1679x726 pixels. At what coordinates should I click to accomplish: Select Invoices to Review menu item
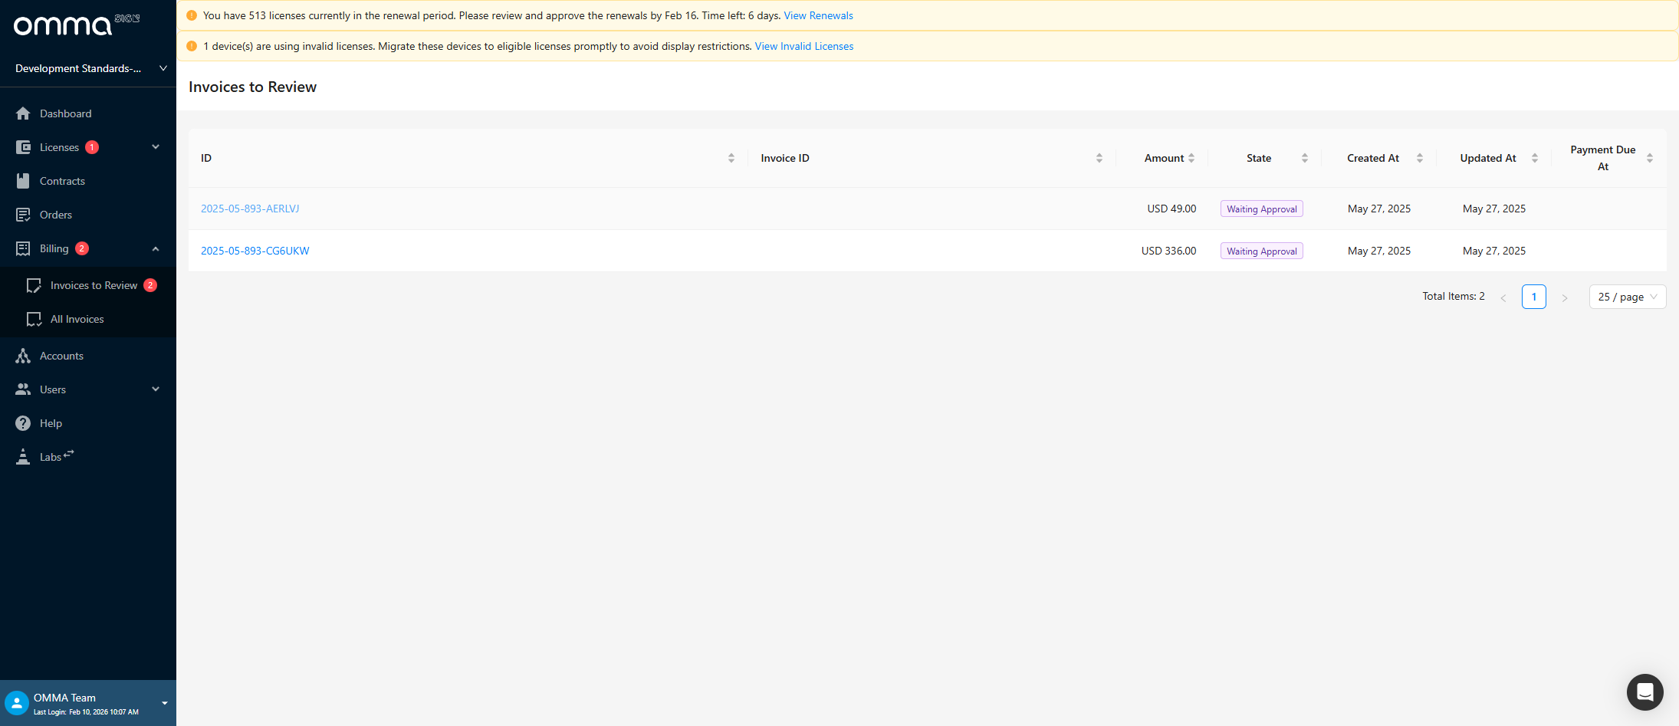pos(94,285)
